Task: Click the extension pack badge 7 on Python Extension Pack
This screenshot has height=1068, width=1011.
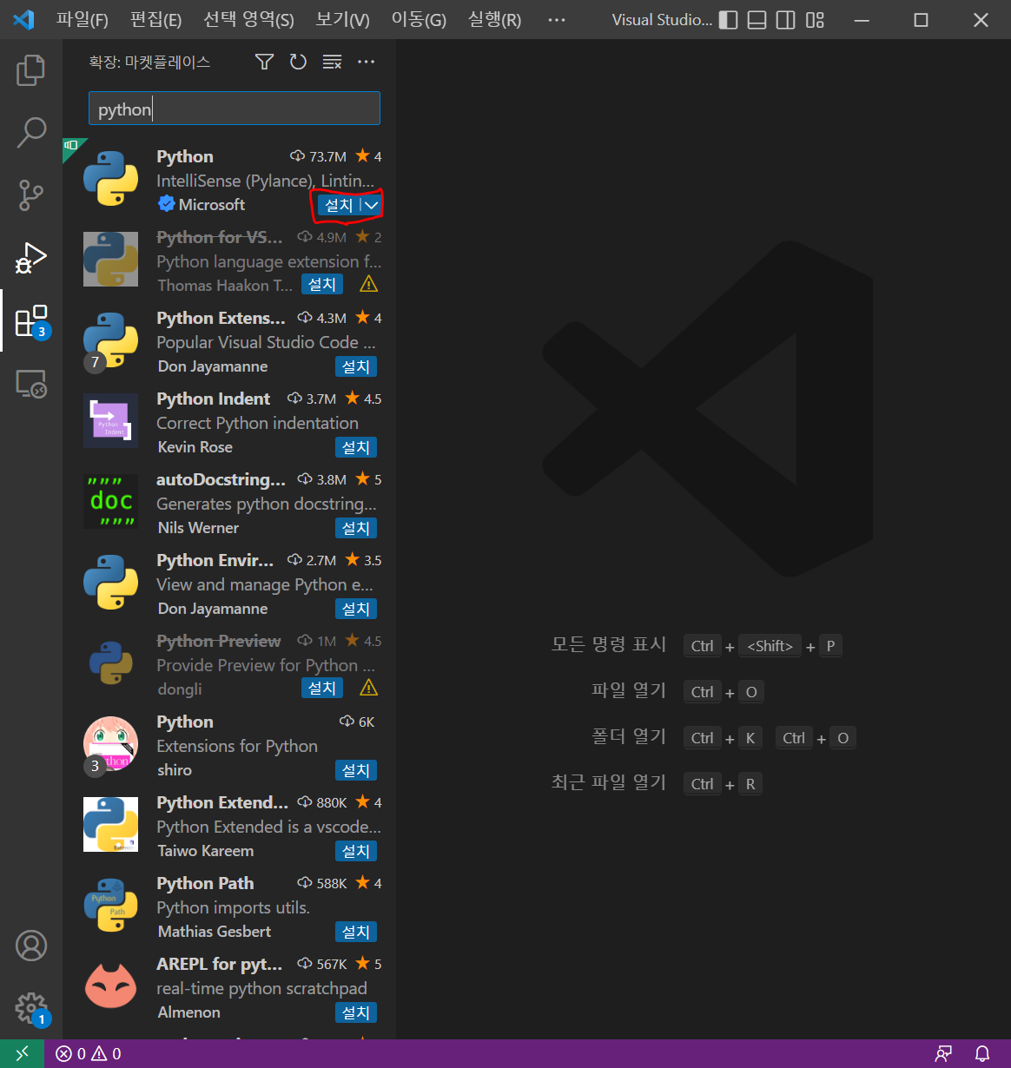Action: tap(96, 362)
